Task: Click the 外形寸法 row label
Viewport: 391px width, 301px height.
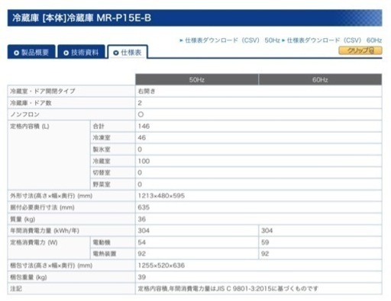Action: click(x=51, y=196)
